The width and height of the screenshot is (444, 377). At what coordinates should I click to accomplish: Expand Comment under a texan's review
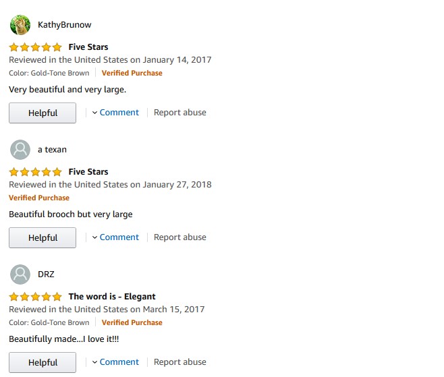point(115,237)
